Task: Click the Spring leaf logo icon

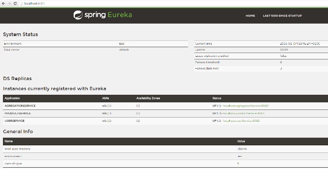Action: click(78, 15)
